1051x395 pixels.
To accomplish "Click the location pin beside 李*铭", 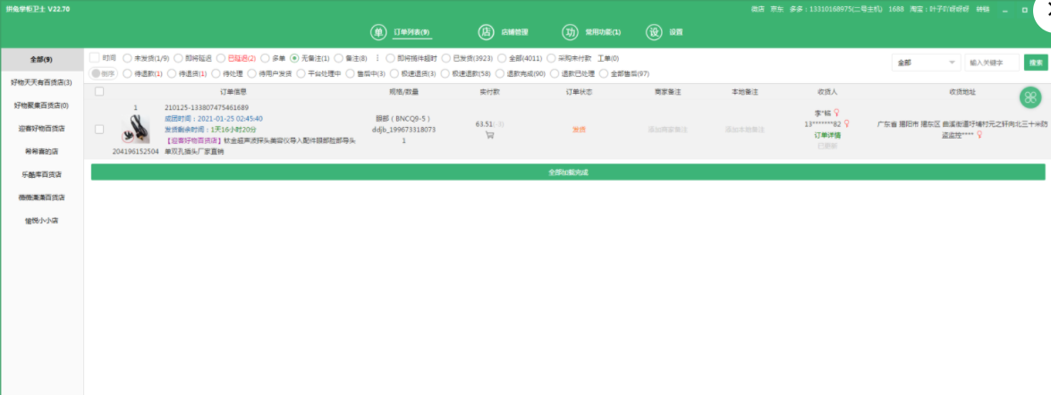I will point(836,113).
